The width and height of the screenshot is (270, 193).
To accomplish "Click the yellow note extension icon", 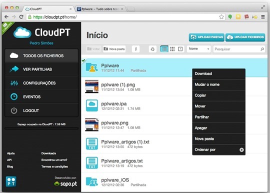I will point(238,16).
